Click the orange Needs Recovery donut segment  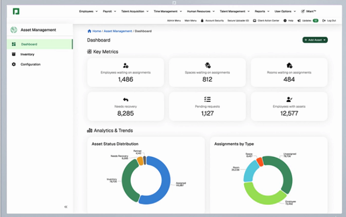pos(140,161)
